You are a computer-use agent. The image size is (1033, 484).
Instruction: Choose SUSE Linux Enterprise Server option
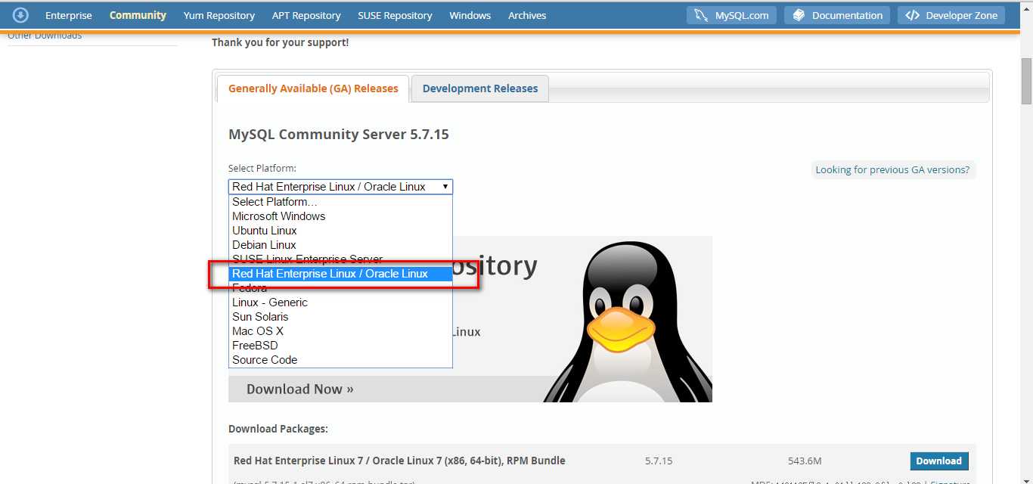[340, 259]
